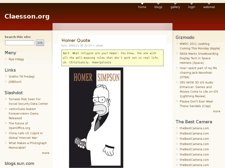Open chasing Jack Kevorkian article
The image size is (225, 168).
pos(198,73)
